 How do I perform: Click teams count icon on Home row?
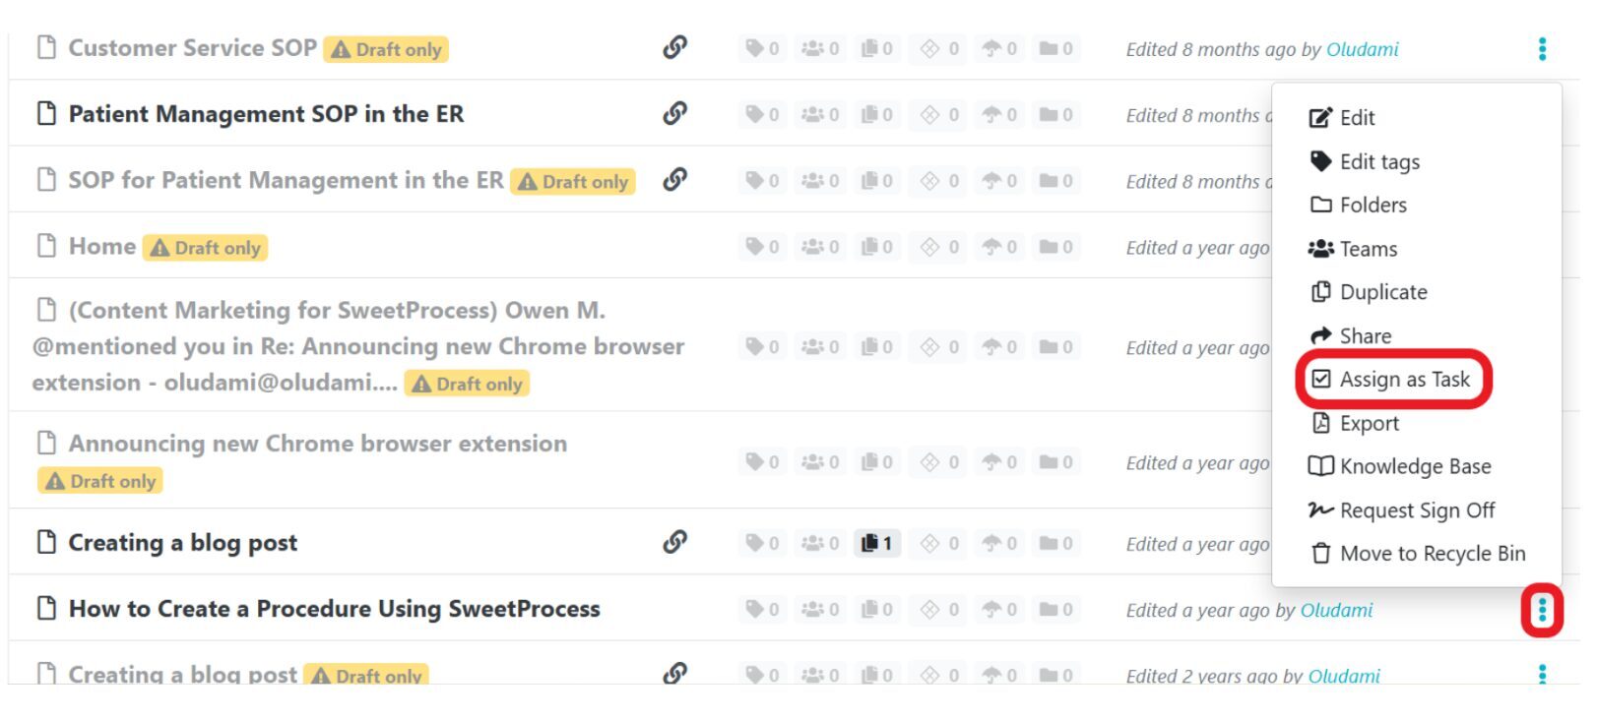[x=820, y=247]
